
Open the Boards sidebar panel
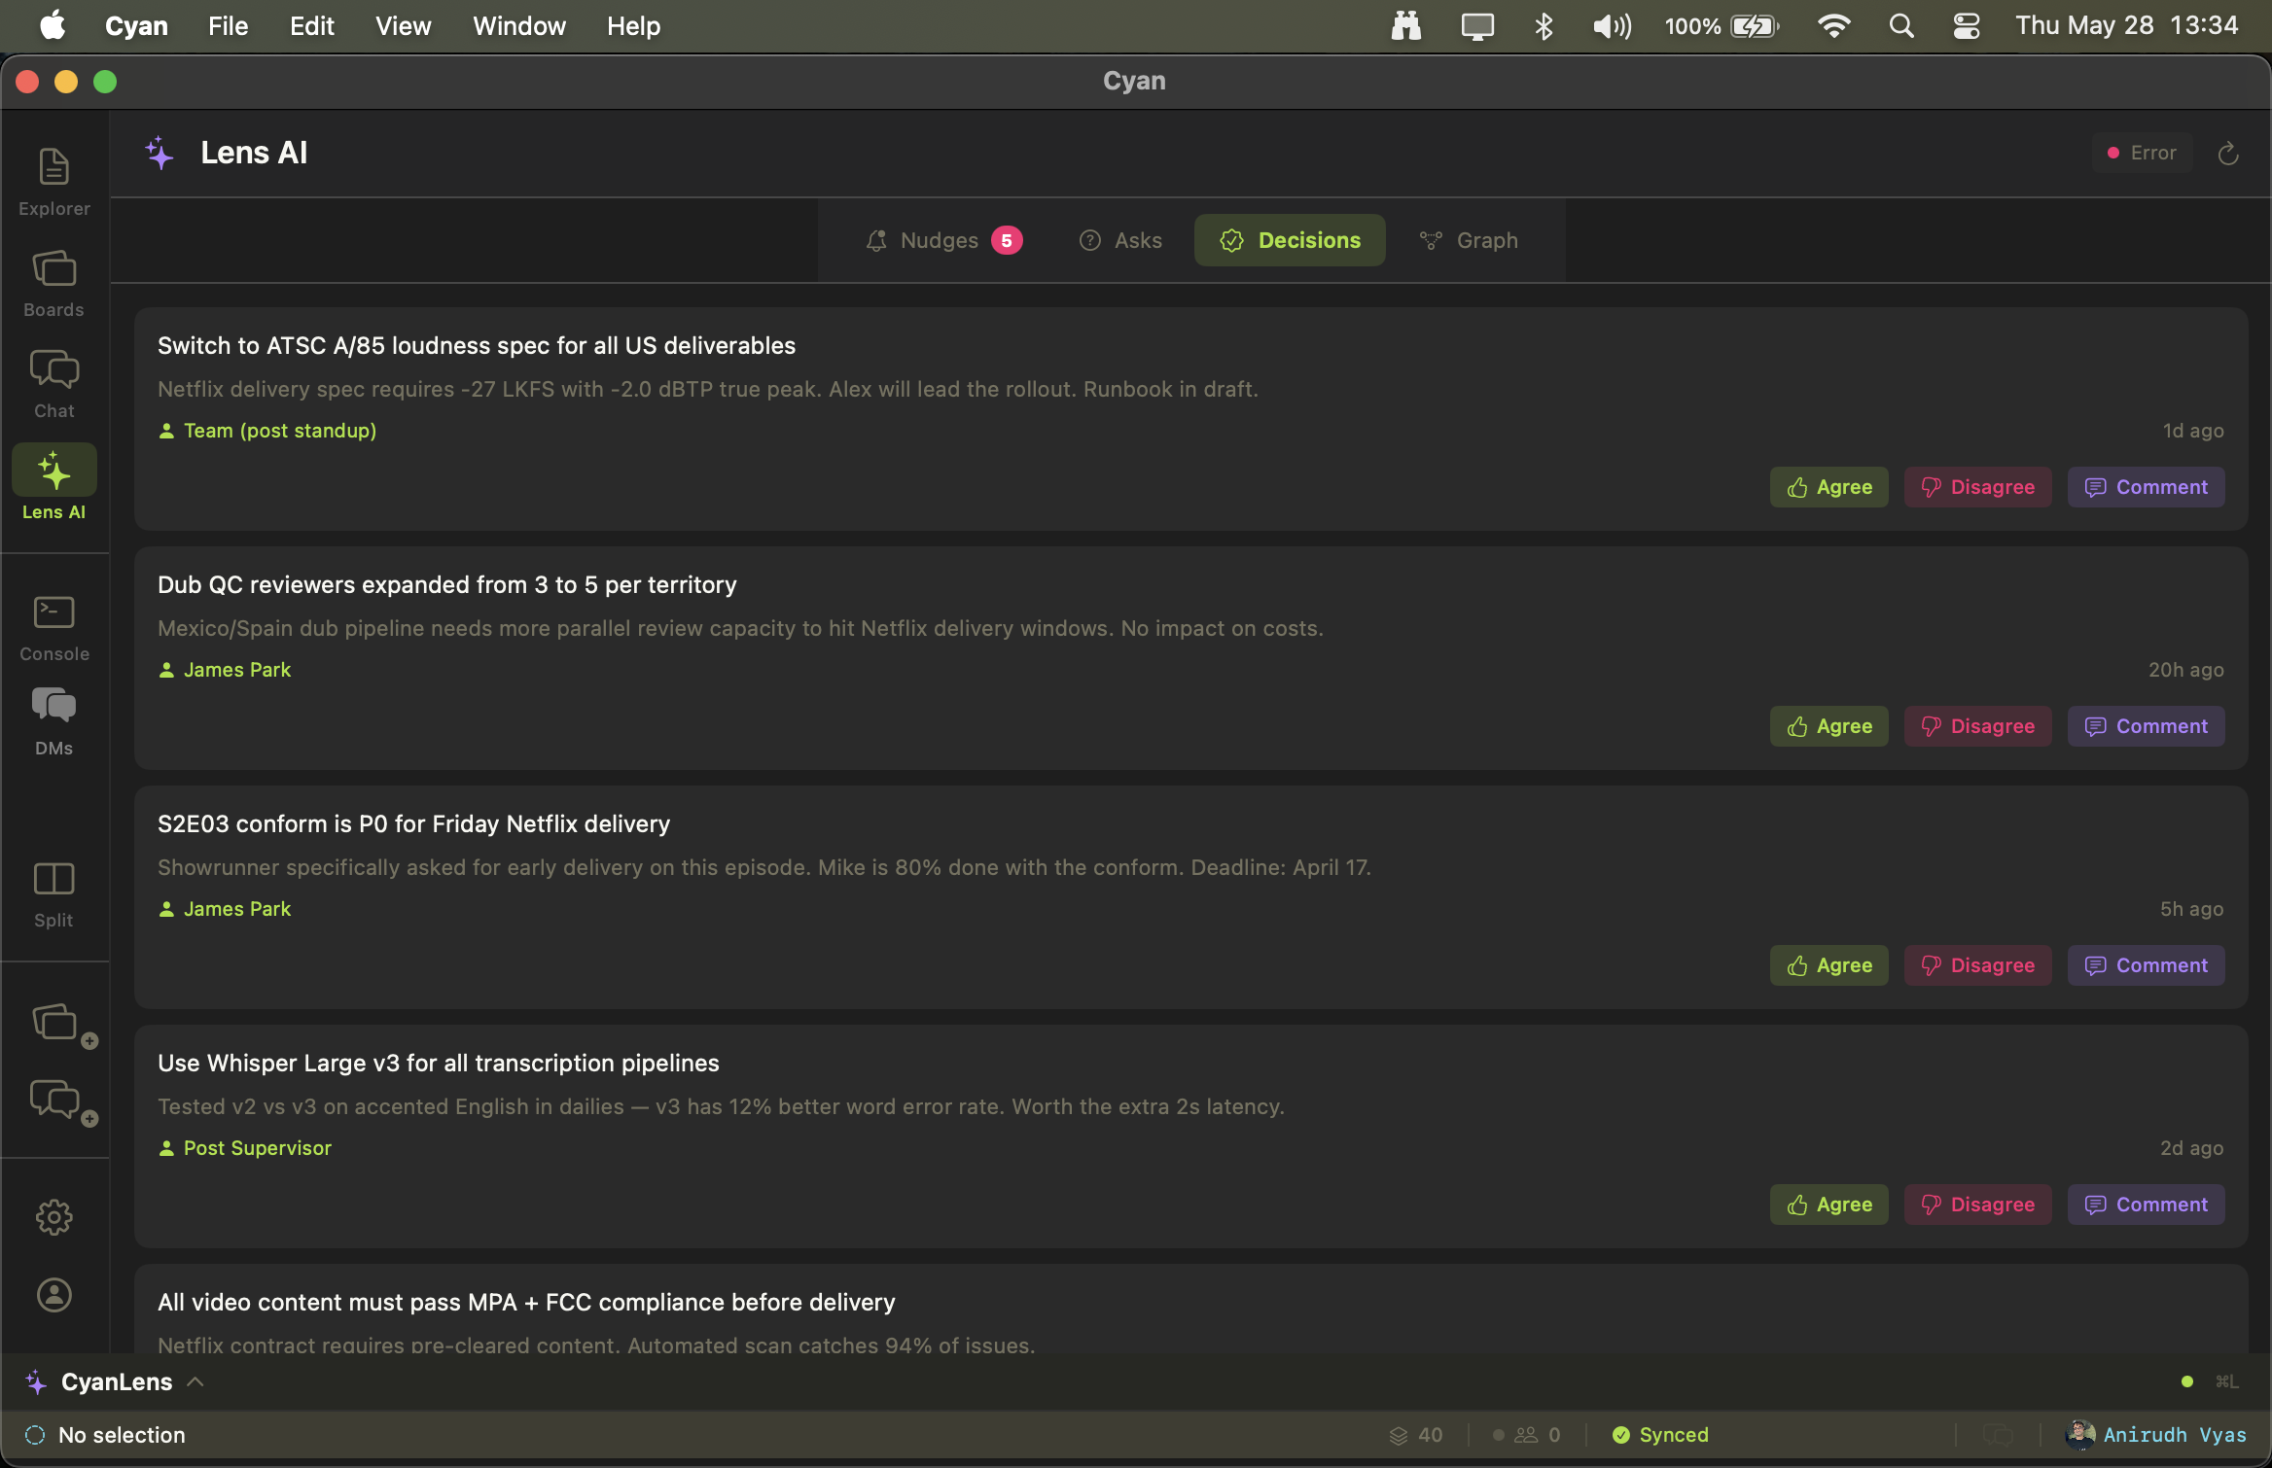(54, 283)
